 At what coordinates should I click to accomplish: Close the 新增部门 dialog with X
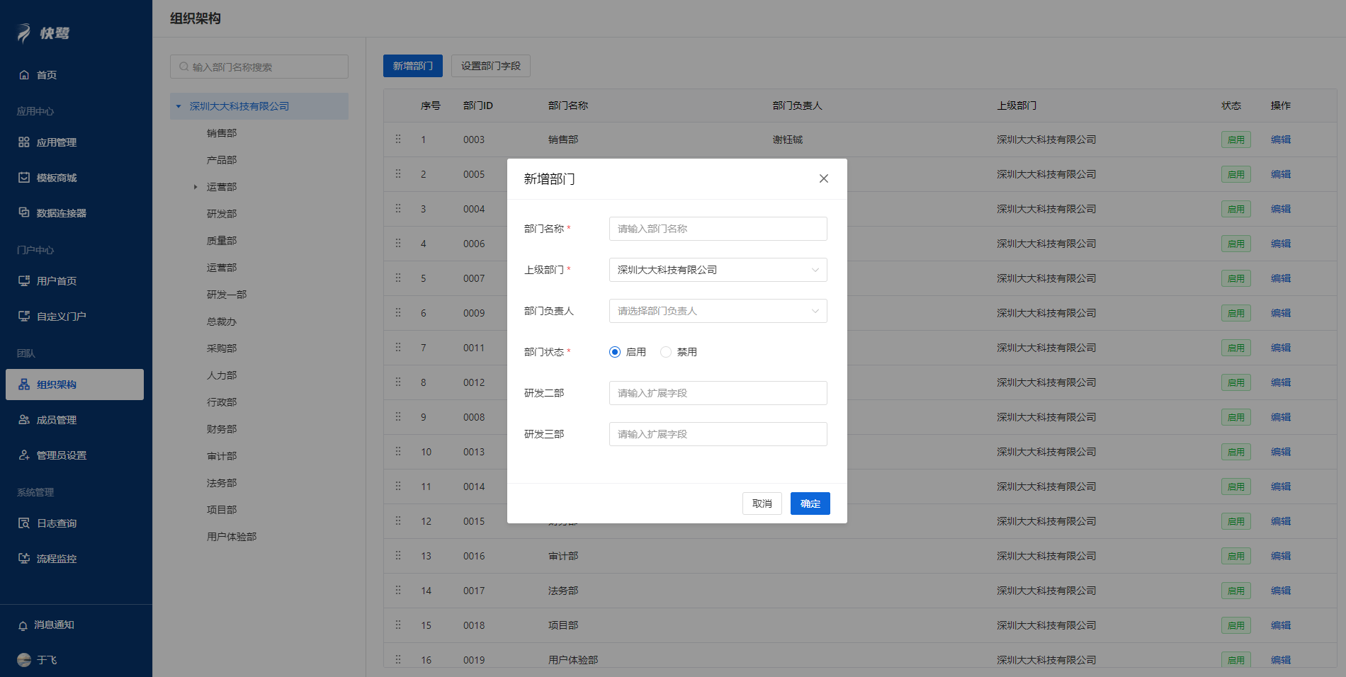823,178
